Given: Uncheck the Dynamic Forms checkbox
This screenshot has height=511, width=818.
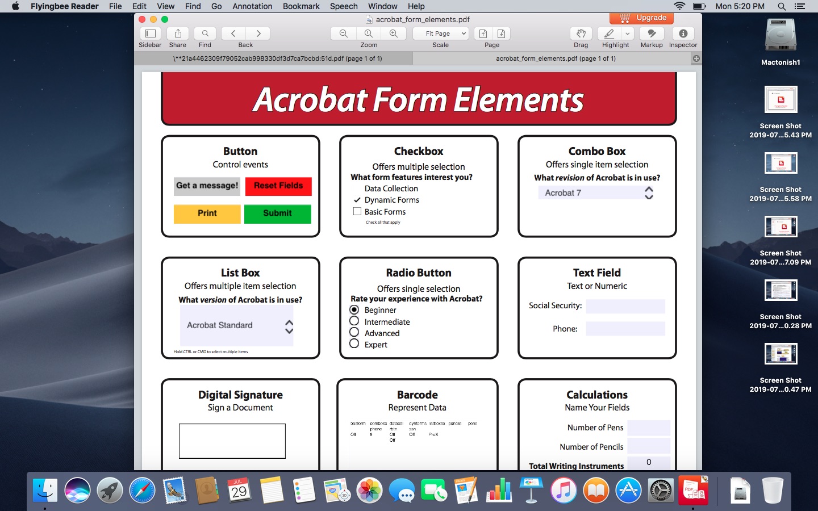Looking at the screenshot, I should coord(357,200).
